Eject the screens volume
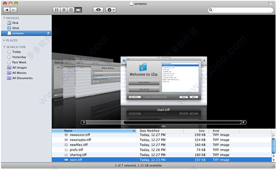 pyautogui.click(x=48, y=33)
